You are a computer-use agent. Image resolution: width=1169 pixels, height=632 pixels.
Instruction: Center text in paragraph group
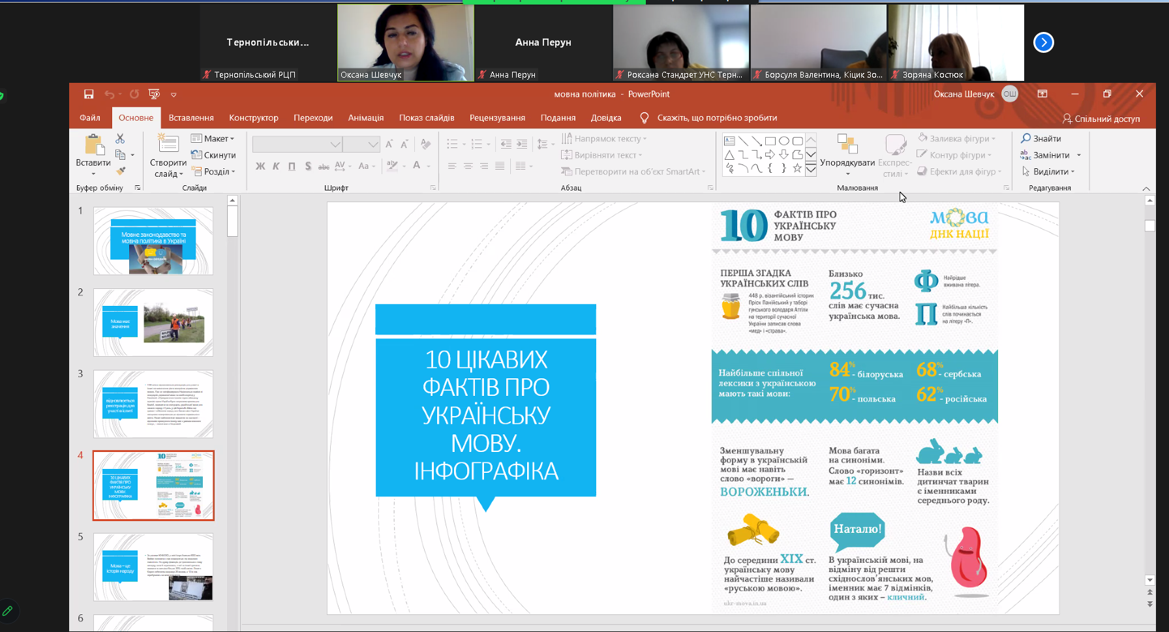tap(468, 166)
